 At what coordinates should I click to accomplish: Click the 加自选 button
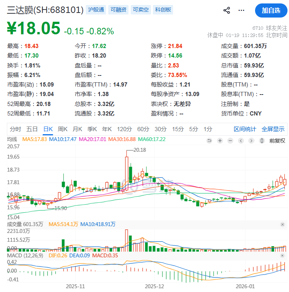[x=271, y=10]
